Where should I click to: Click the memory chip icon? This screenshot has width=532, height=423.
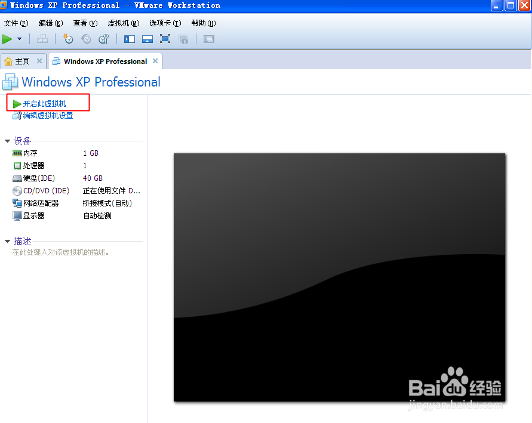click(x=17, y=153)
